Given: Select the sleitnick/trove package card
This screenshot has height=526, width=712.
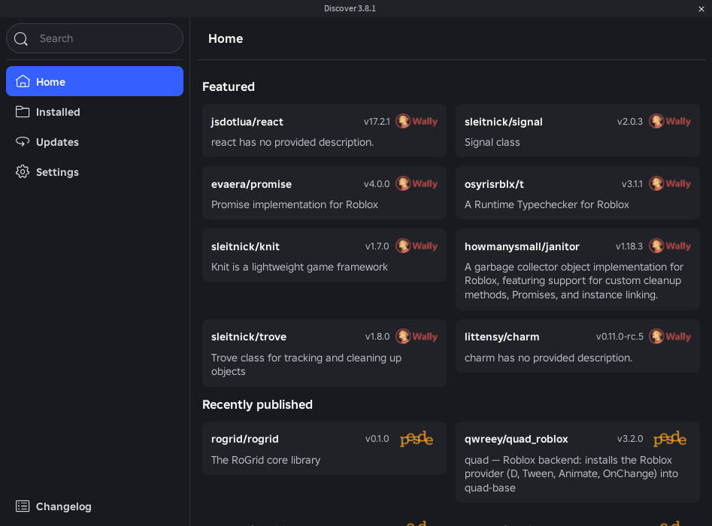Looking at the screenshot, I should tap(324, 353).
